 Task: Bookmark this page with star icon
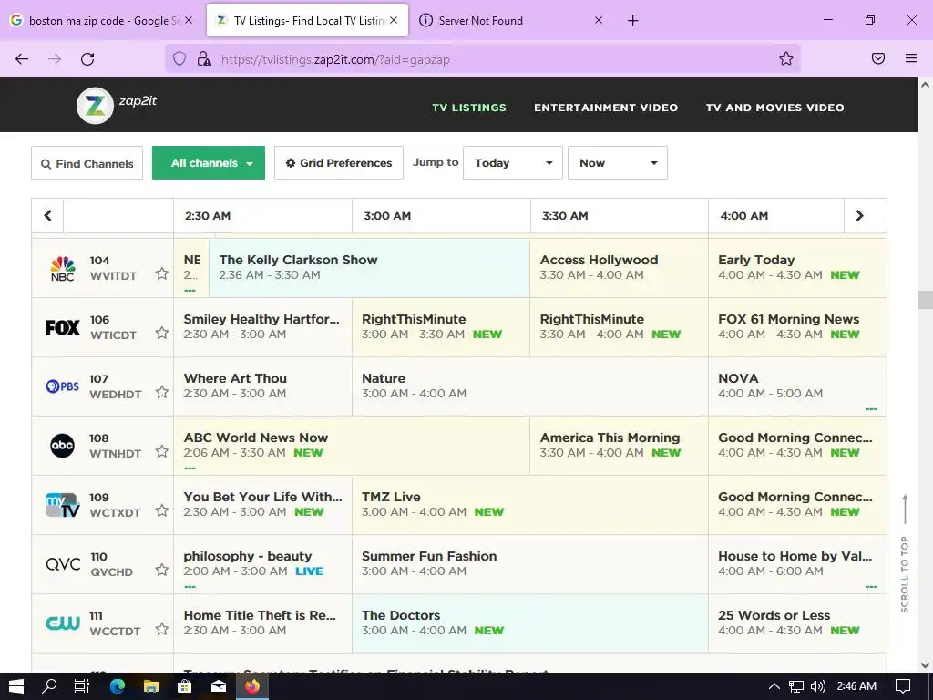pos(786,58)
